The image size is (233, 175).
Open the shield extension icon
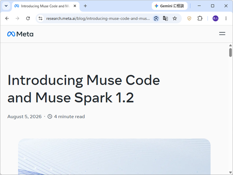click(x=189, y=19)
